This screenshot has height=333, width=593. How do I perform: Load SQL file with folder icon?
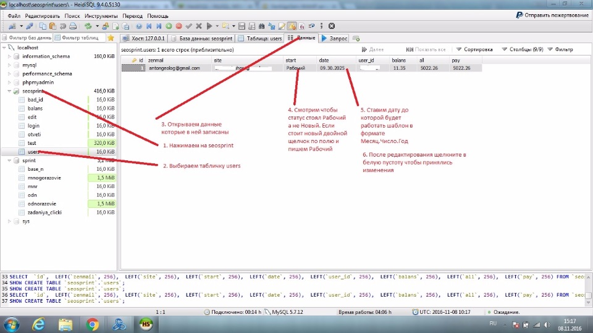click(226, 26)
